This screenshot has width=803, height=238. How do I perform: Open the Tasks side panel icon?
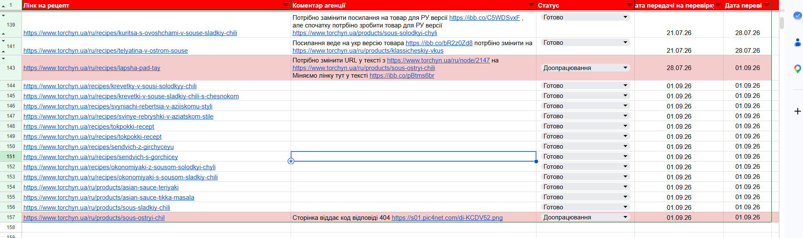[x=798, y=16]
